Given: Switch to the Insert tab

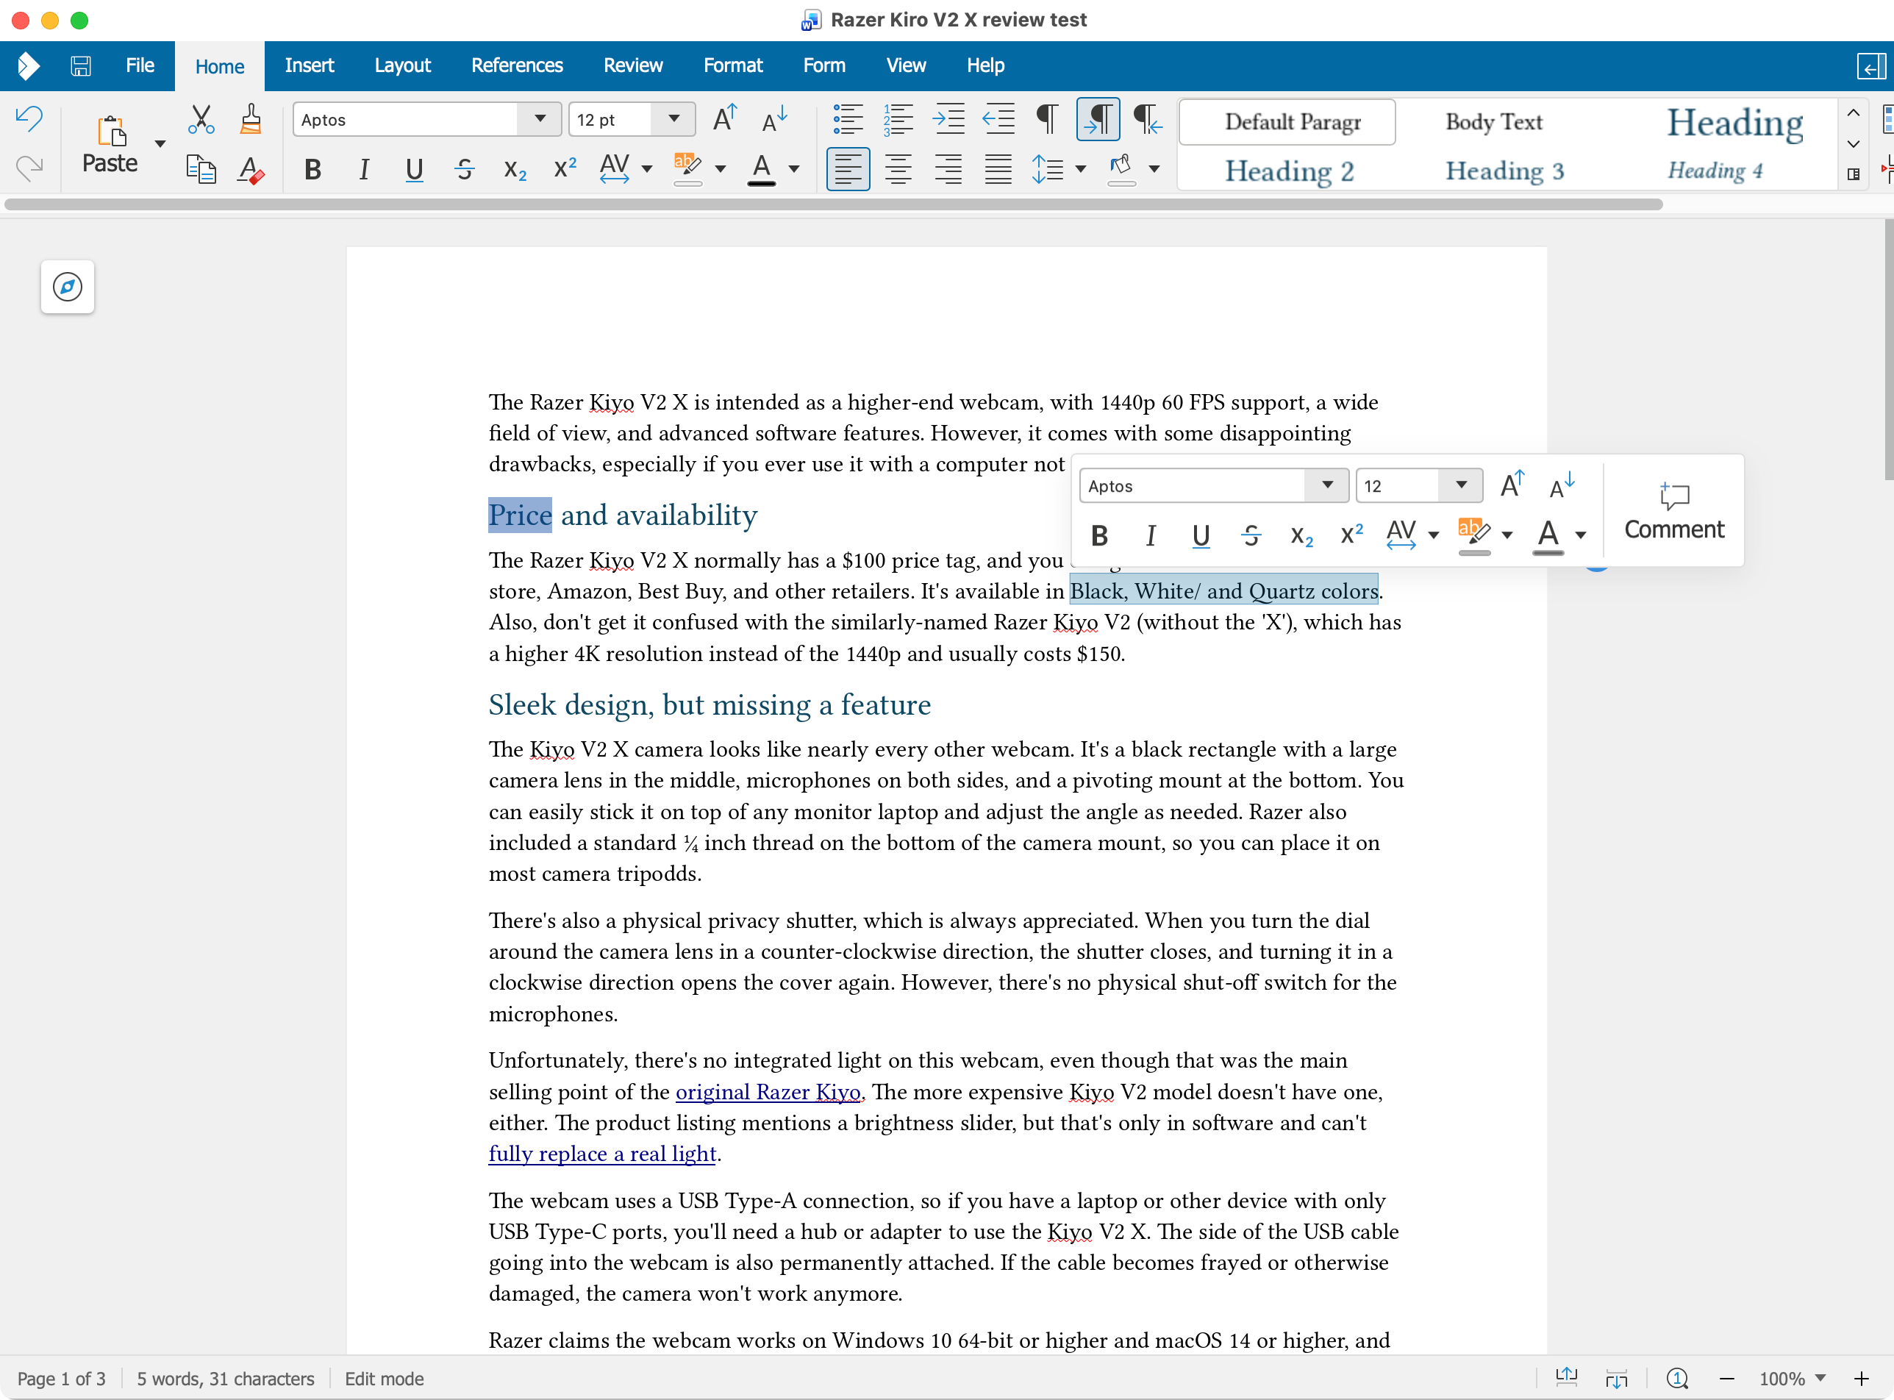Looking at the screenshot, I should [x=310, y=65].
